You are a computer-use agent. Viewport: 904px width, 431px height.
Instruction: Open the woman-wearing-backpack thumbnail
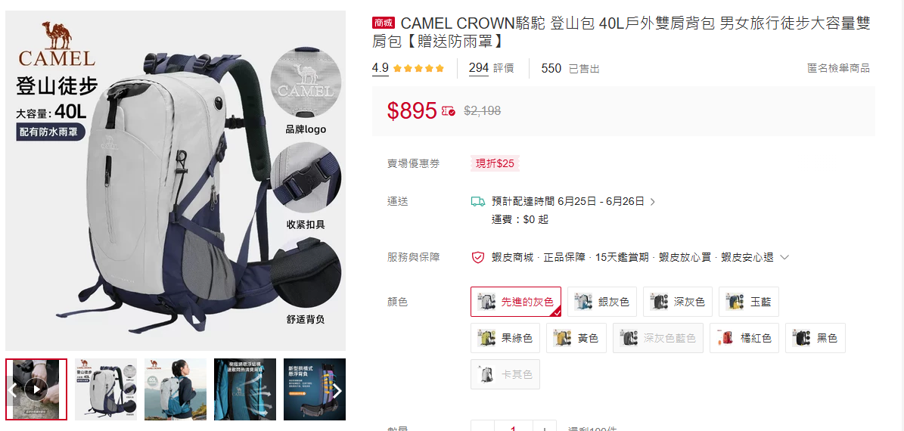[176, 389]
